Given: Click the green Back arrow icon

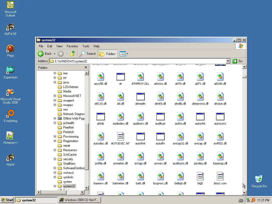Looking at the screenshot, I should point(41,54).
